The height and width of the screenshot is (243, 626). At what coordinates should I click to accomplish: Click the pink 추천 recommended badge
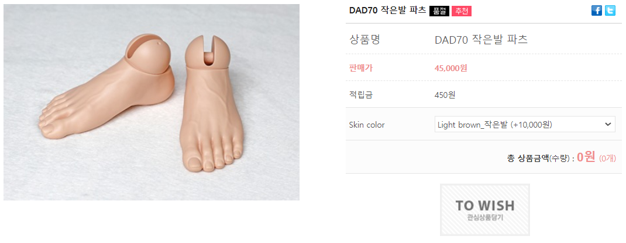(x=462, y=11)
